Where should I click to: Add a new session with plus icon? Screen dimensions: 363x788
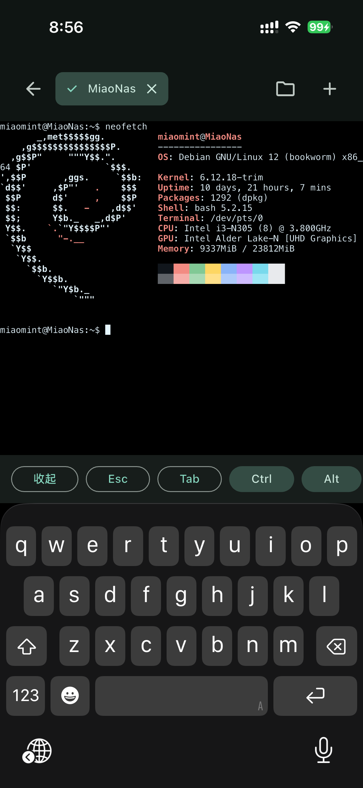(329, 89)
